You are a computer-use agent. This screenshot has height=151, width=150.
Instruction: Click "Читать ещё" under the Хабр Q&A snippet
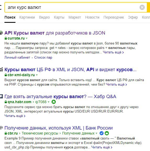click(x=15, y=116)
